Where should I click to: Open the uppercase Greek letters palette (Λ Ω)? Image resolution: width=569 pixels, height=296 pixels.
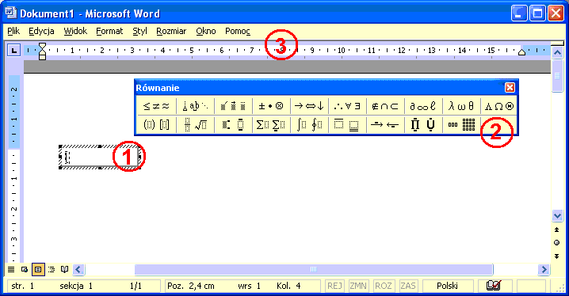pyautogui.click(x=499, y=106)
